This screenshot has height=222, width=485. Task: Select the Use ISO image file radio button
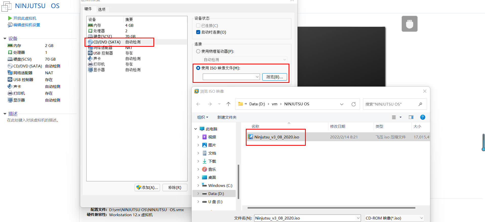(198, 68)
